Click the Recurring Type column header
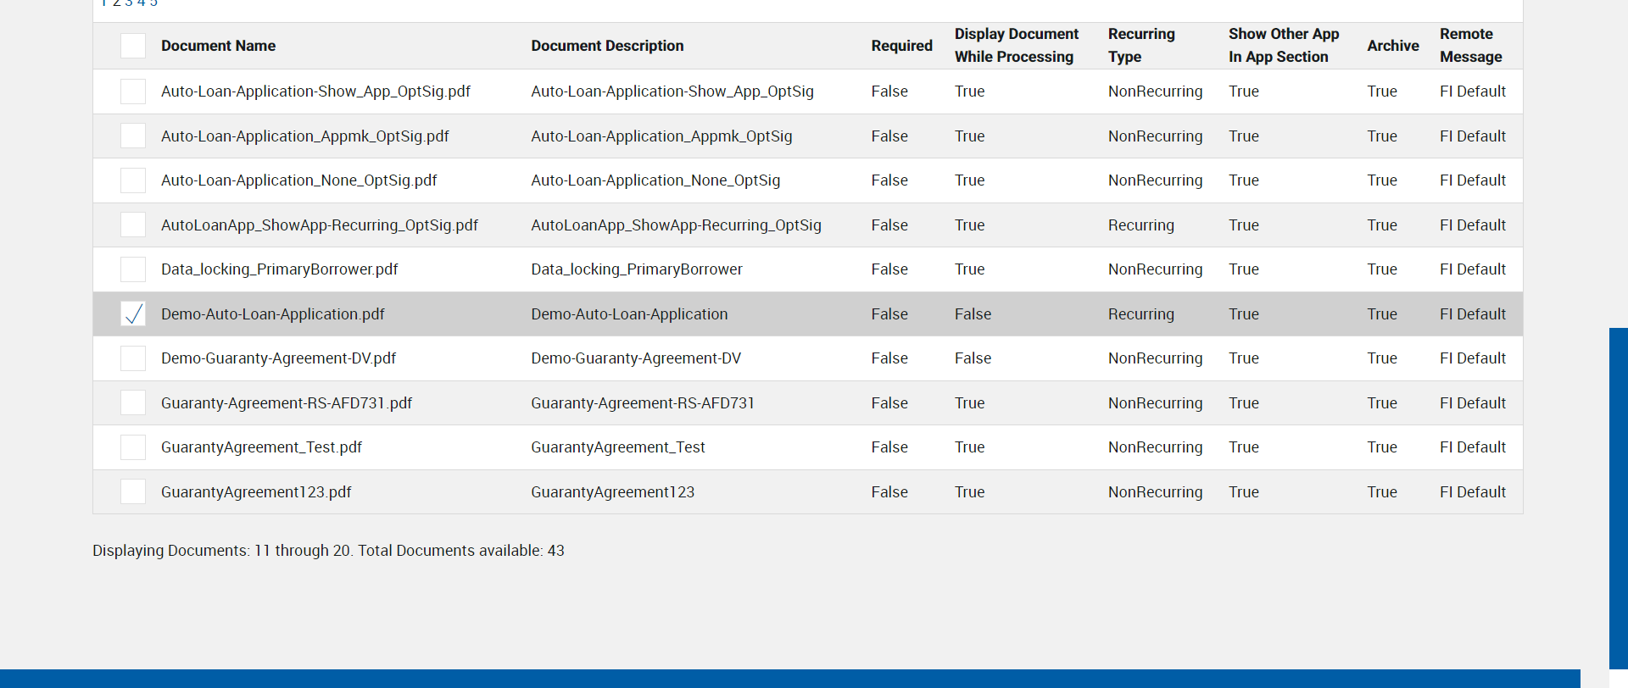Viewport: 1628px width, 688px height. click(1140, 46)
